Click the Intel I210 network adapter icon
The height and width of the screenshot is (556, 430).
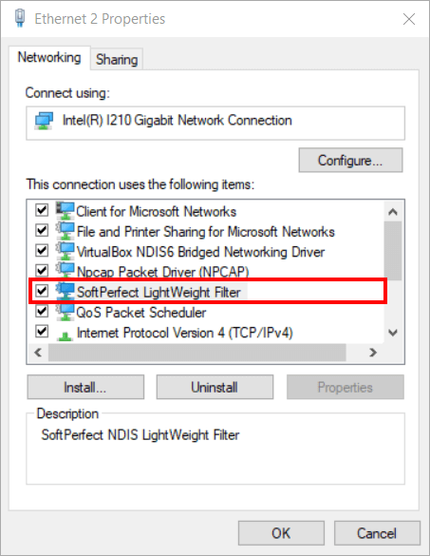point(44,121)
